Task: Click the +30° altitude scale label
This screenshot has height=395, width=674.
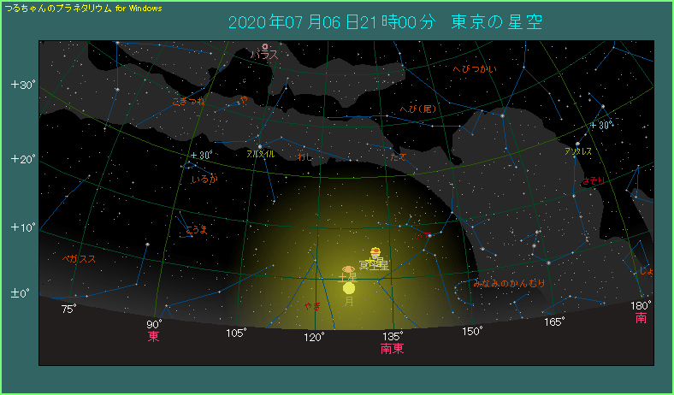Action: pos(22,85)
